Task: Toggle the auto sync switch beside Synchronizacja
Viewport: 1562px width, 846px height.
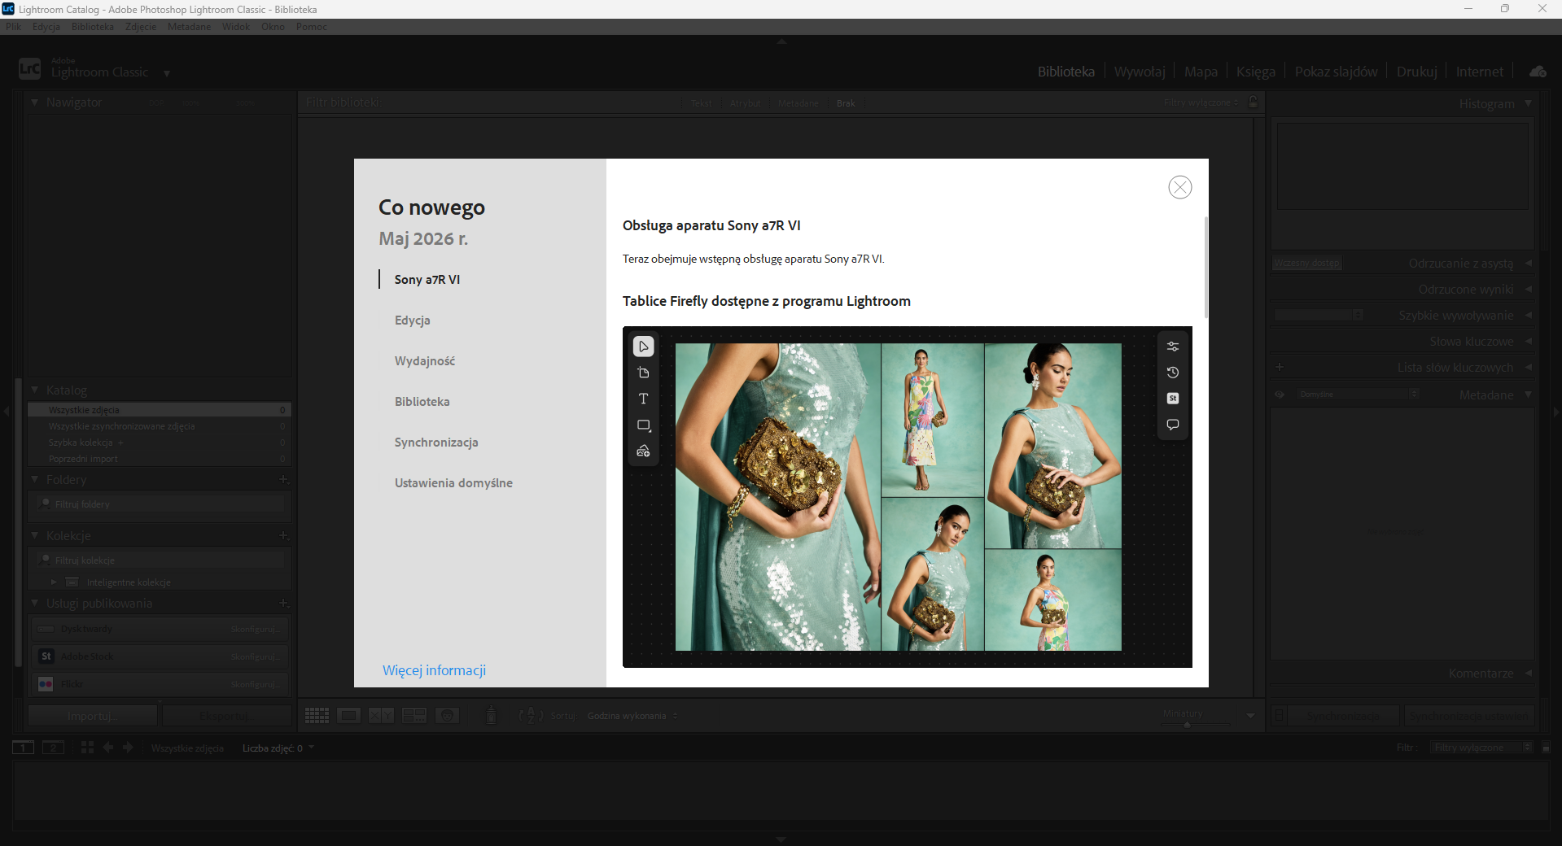Action: click(1280, 716)
